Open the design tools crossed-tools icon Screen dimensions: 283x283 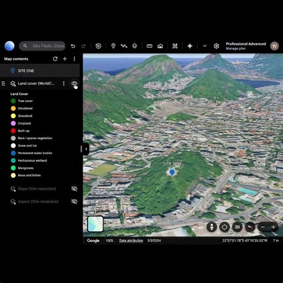pyautogui.click(x=175, y=46)
